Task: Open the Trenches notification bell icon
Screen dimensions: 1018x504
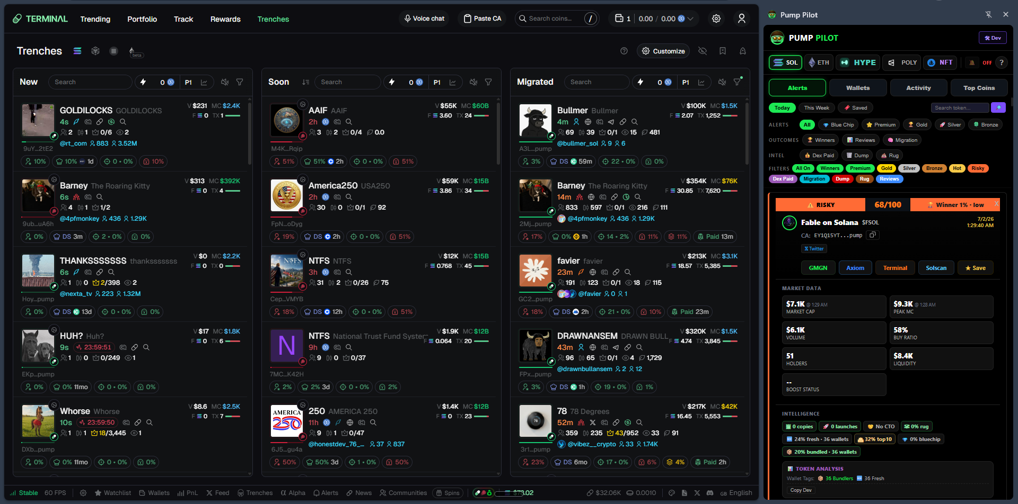Action: pos(743,51)
